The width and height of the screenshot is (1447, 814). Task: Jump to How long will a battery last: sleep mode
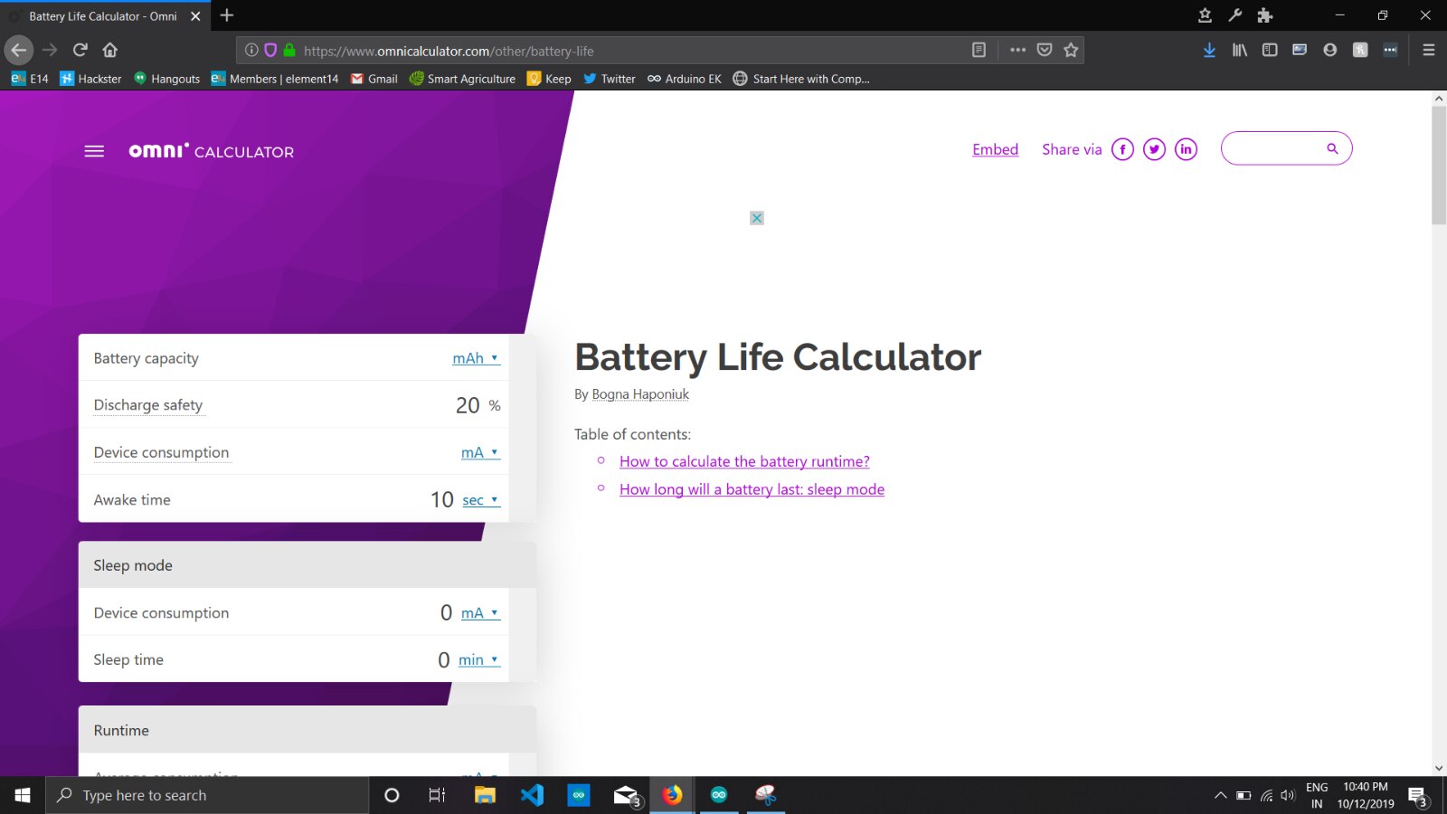[x=752, y=489]
